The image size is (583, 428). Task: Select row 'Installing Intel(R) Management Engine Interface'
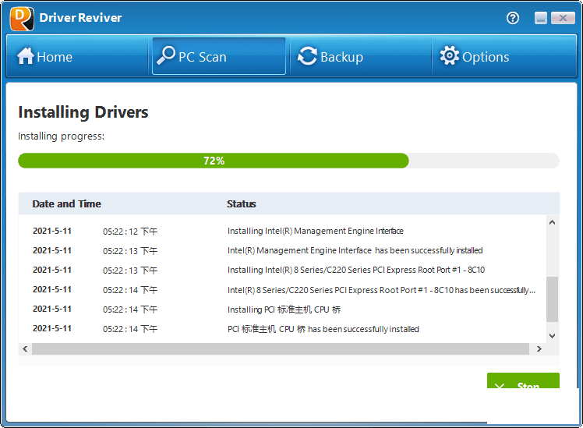[283, 231]
